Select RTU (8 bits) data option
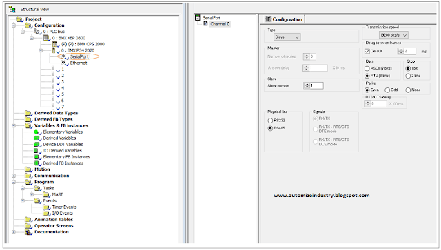The height and width of the screenshot is (250, 441). [367, 76]
